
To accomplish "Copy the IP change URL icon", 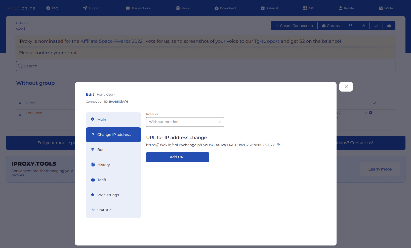I will tap(279, 145).
